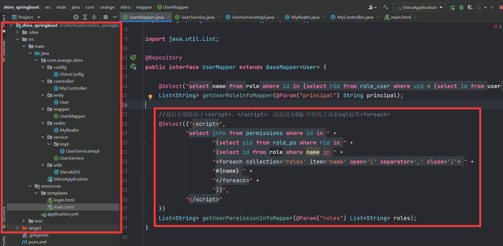Expand the .idea folder

click(x=17, y=32)
